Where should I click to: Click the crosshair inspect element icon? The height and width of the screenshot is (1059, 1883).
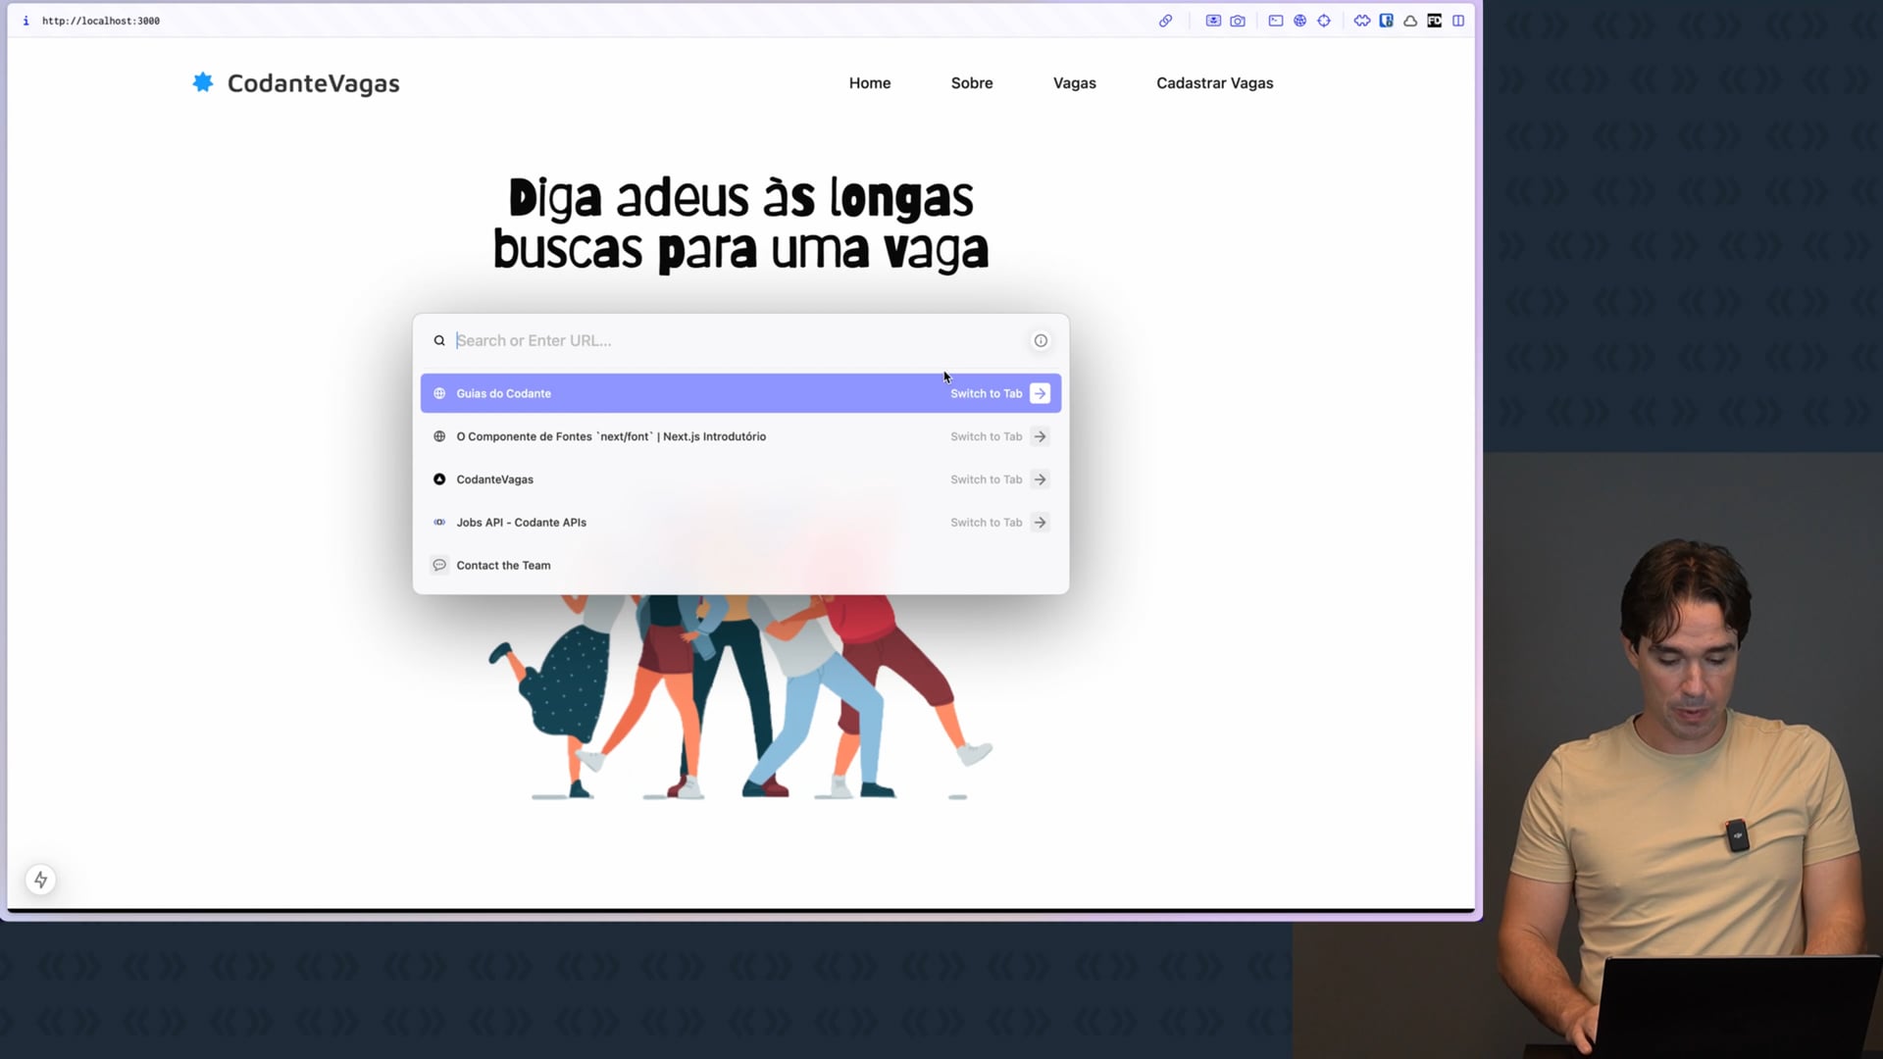(1324, 21)
